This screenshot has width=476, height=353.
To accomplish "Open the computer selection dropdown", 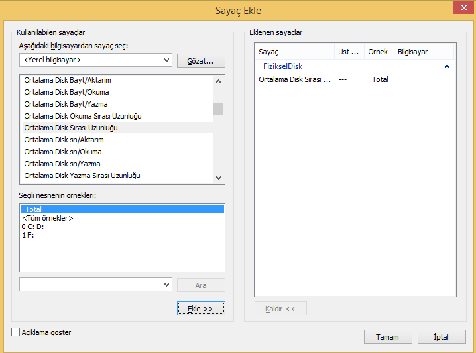I will click(x=166, y=60).
